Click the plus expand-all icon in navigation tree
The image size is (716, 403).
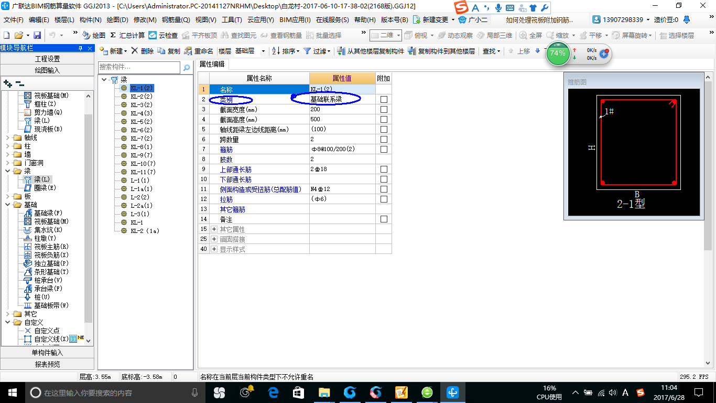tap(7, 83)
